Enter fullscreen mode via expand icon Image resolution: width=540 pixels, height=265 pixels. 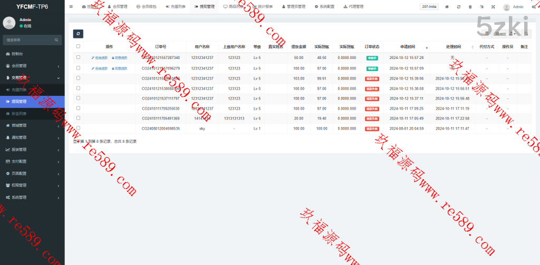point(493,7)
